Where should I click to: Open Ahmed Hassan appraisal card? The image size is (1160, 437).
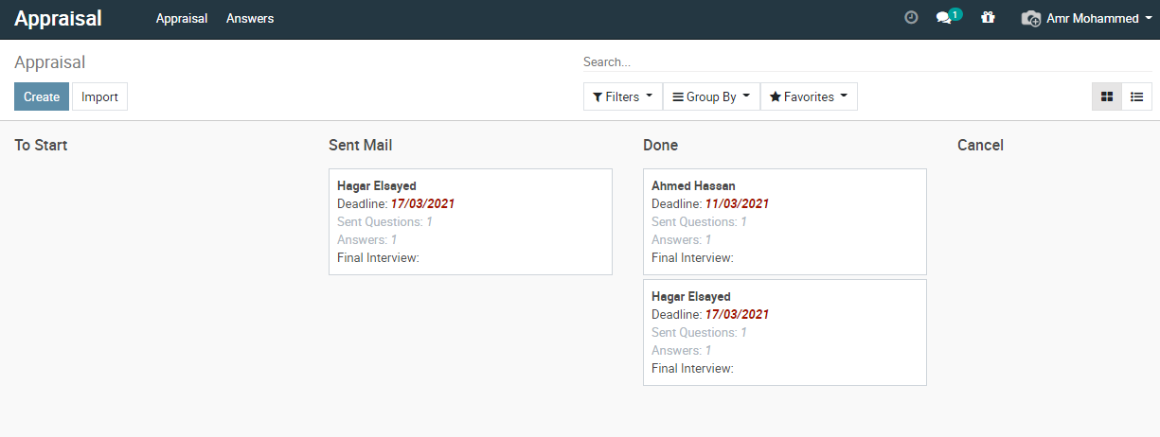click(785, 222)
